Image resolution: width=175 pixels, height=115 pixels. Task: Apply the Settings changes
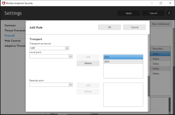(x=129, y=13)
